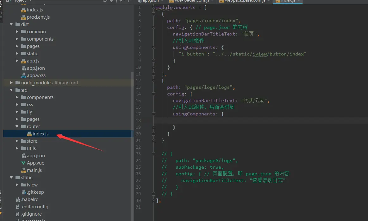Click the iview folder icon

[x=23, y=185]
